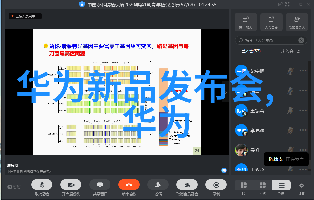The width and height of the screenshot is (314, 200).
Task: Switch to the 已入会(57) tab
Action: (251, 51)
